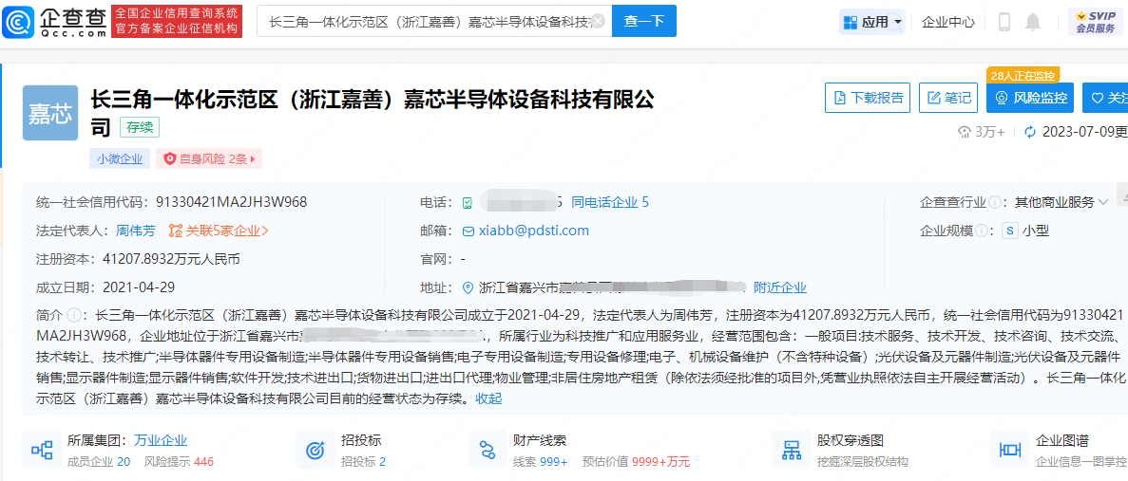Open 股权穿透图 heading
1128x481 pixels.
850,440
